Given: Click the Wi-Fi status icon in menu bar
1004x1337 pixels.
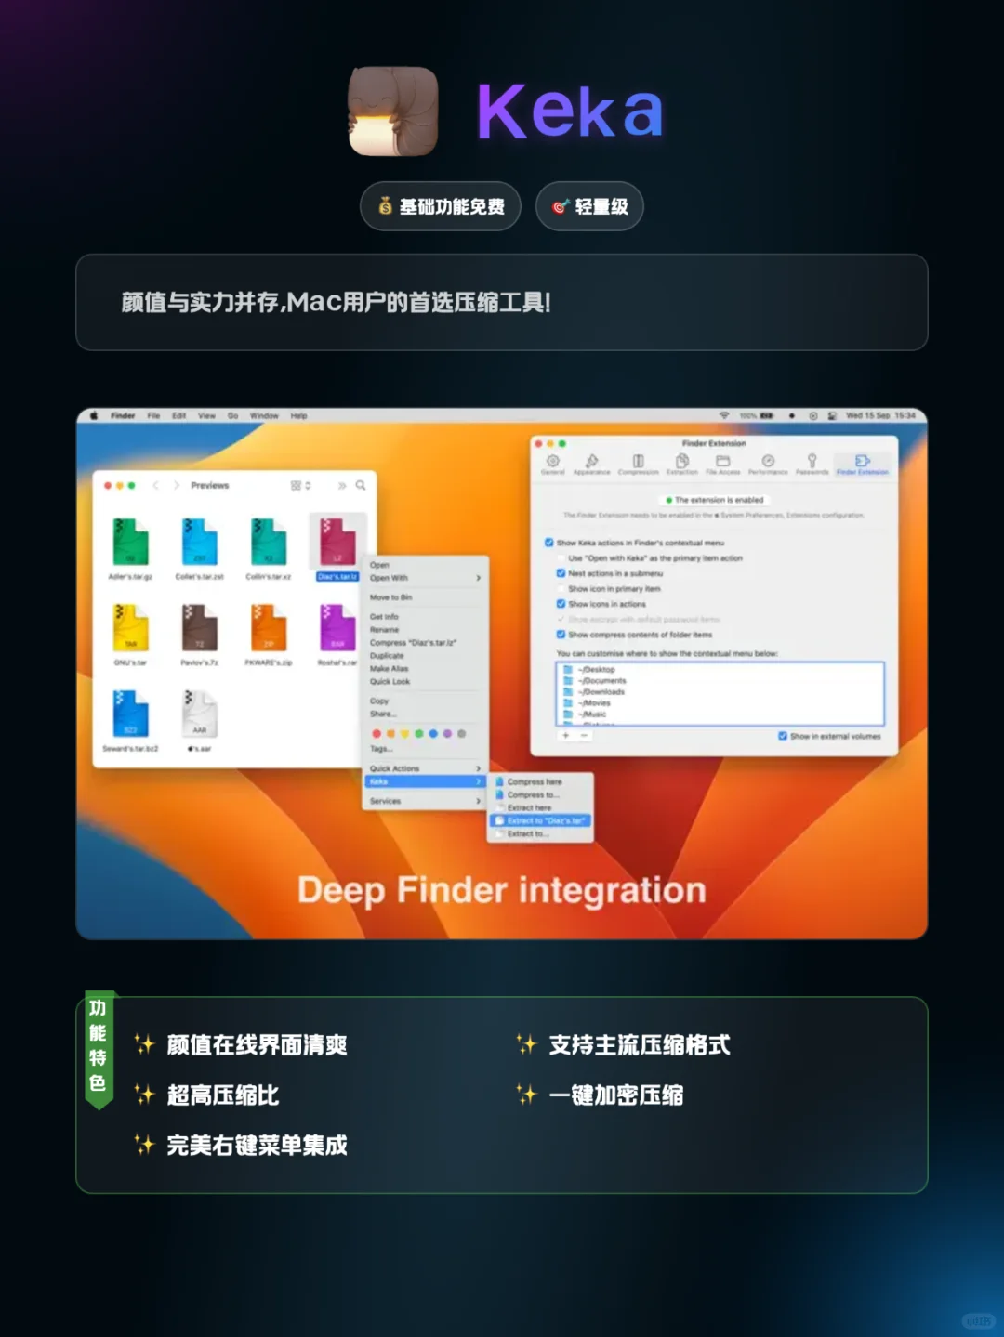Looking at the screenshot, I should tap(724, 415).
